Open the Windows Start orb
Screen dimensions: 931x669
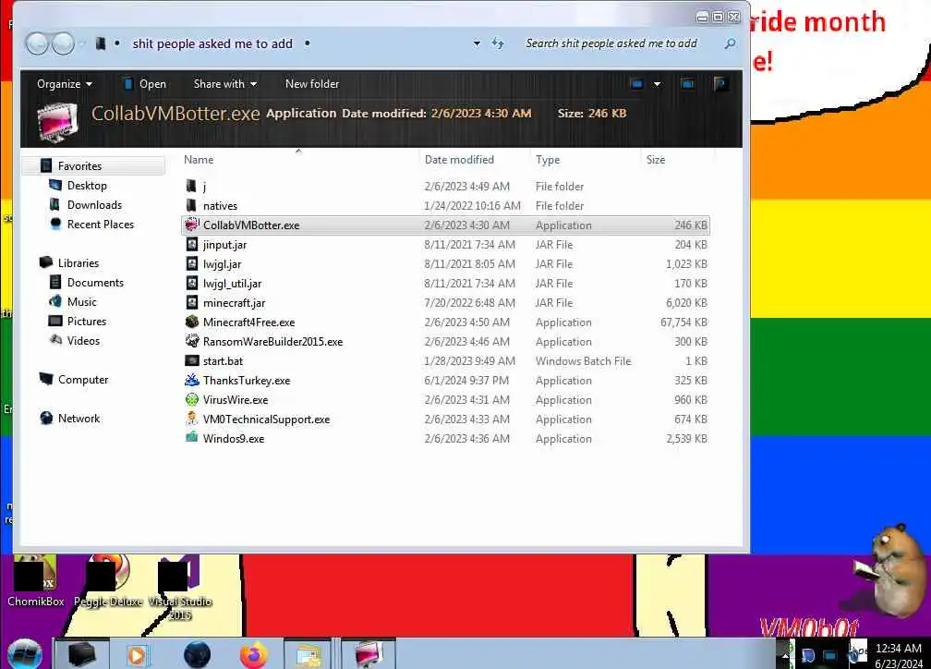point(24,654)
